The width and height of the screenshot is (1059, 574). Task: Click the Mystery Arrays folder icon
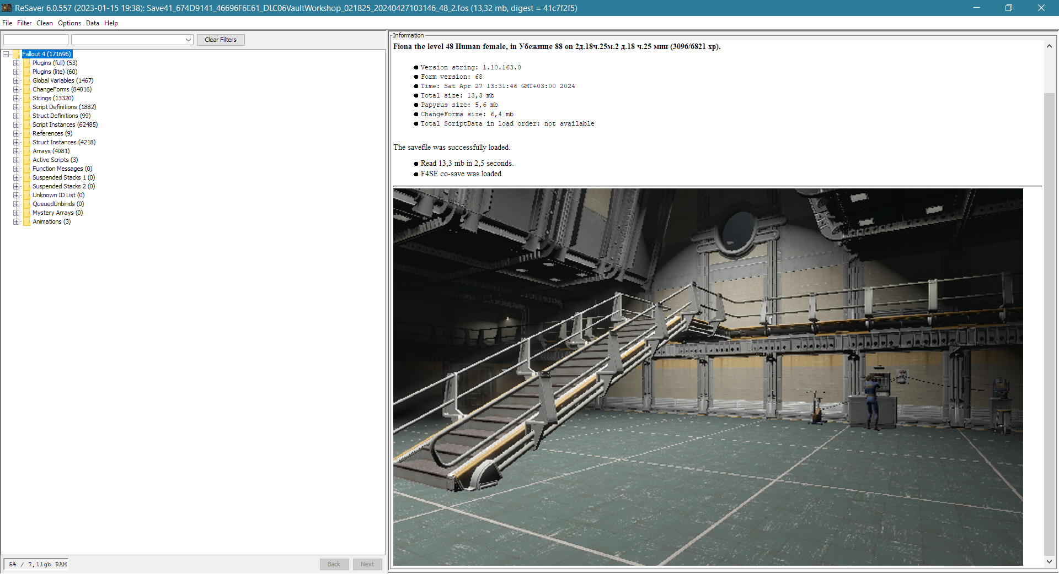coord(26,213)
